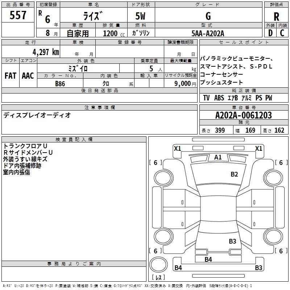Image resolution: width=290 pixels, height=290 pixels.
Task: Click the interior grade C cell
Action: [282, 33]
